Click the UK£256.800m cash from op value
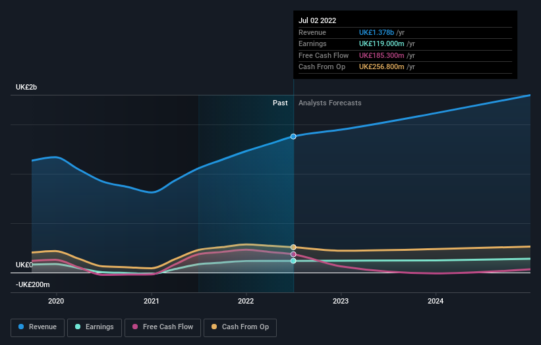Screen dimensions: 541x345 click(382, 67)
